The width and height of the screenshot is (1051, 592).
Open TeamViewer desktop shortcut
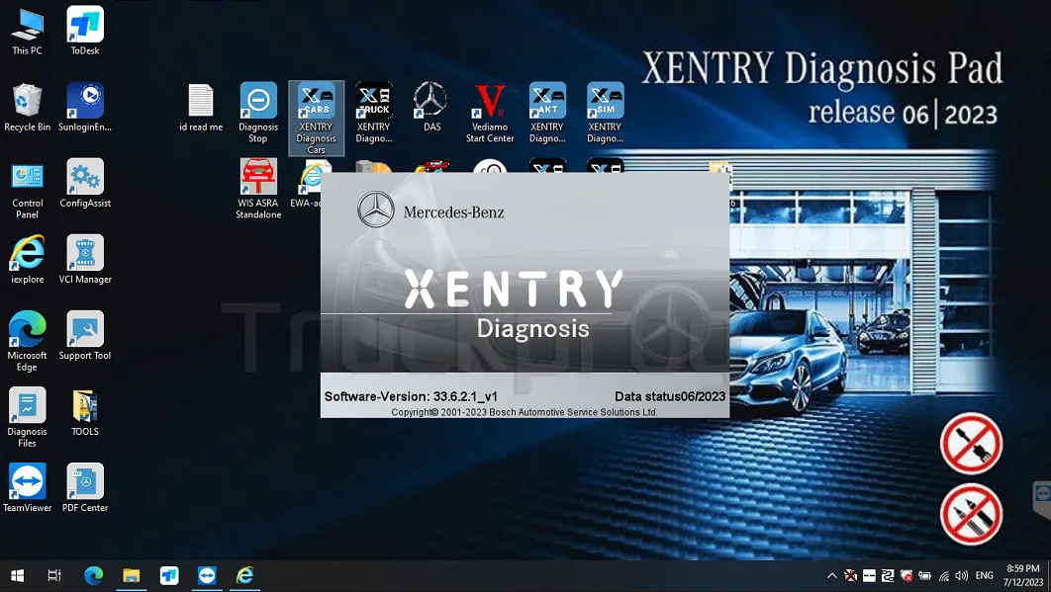(x=28, y=488)
